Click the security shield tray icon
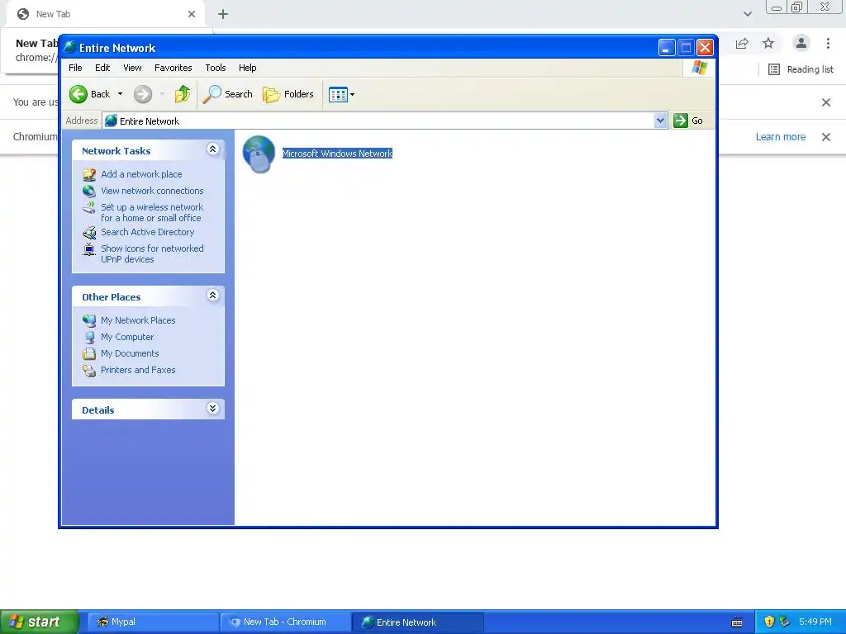The image size is (846, 634). tap(769, 622)
